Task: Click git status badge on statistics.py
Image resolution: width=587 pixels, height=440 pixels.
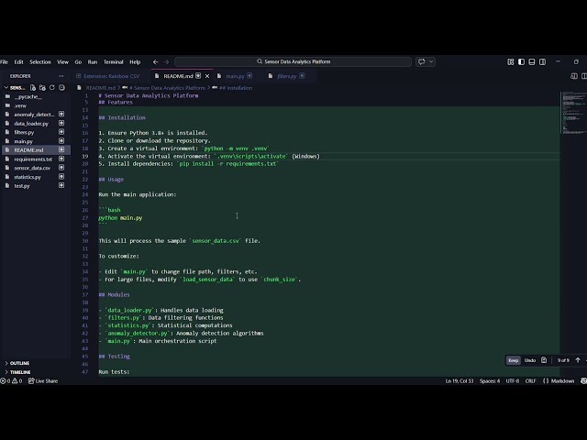Action: click(61, 177)
